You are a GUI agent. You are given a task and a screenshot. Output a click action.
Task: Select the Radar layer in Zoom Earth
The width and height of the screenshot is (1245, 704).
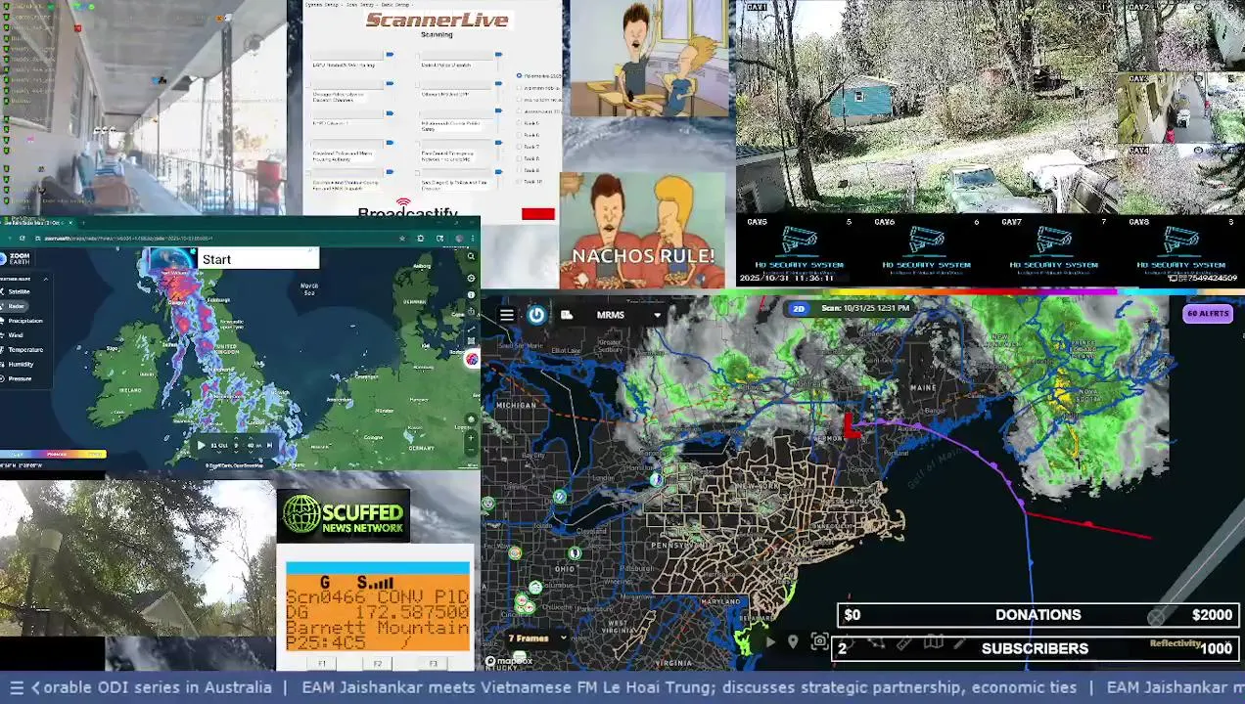(x=17, y=306)
